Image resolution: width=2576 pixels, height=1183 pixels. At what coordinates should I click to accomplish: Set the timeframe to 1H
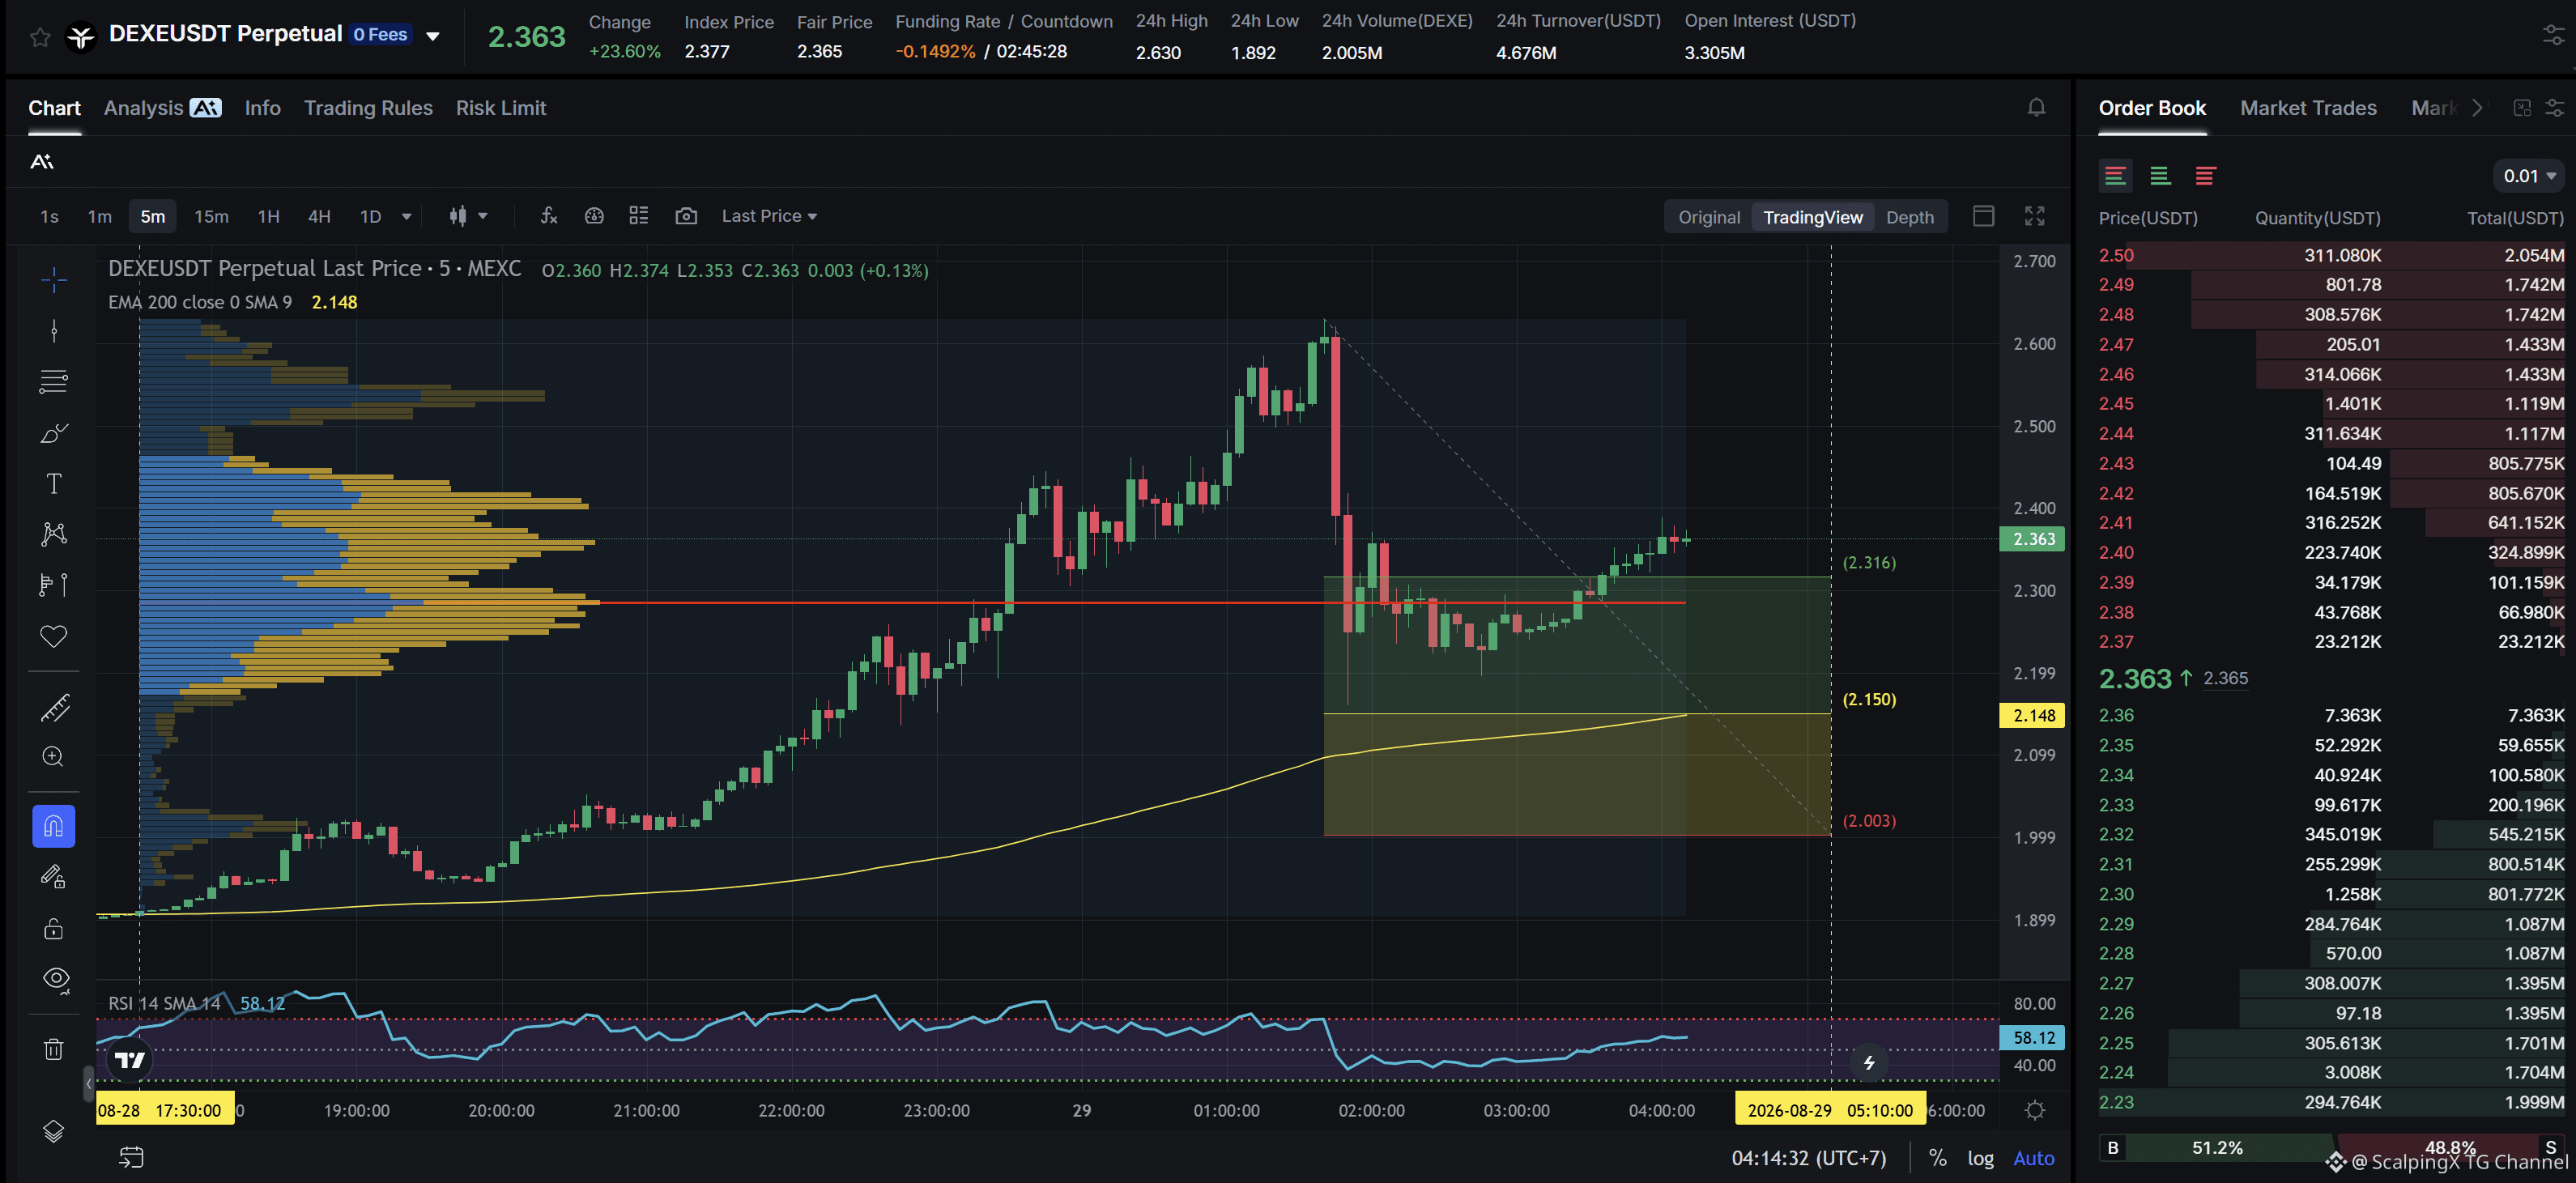click(x=269, y=216)
